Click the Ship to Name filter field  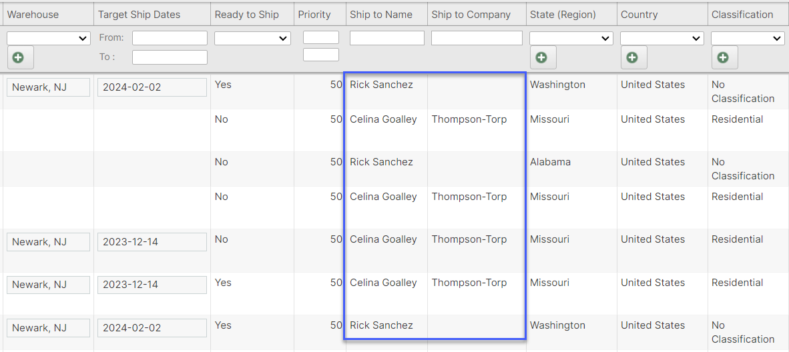[x=387, y=38]
